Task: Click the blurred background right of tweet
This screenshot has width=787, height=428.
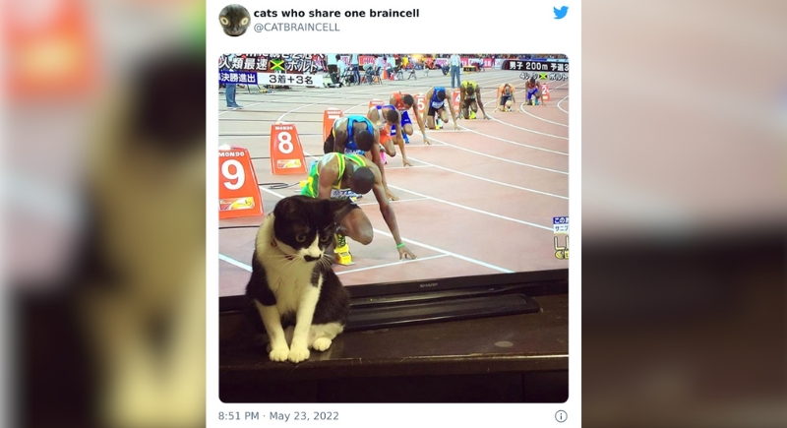Action: coord(684,214)
